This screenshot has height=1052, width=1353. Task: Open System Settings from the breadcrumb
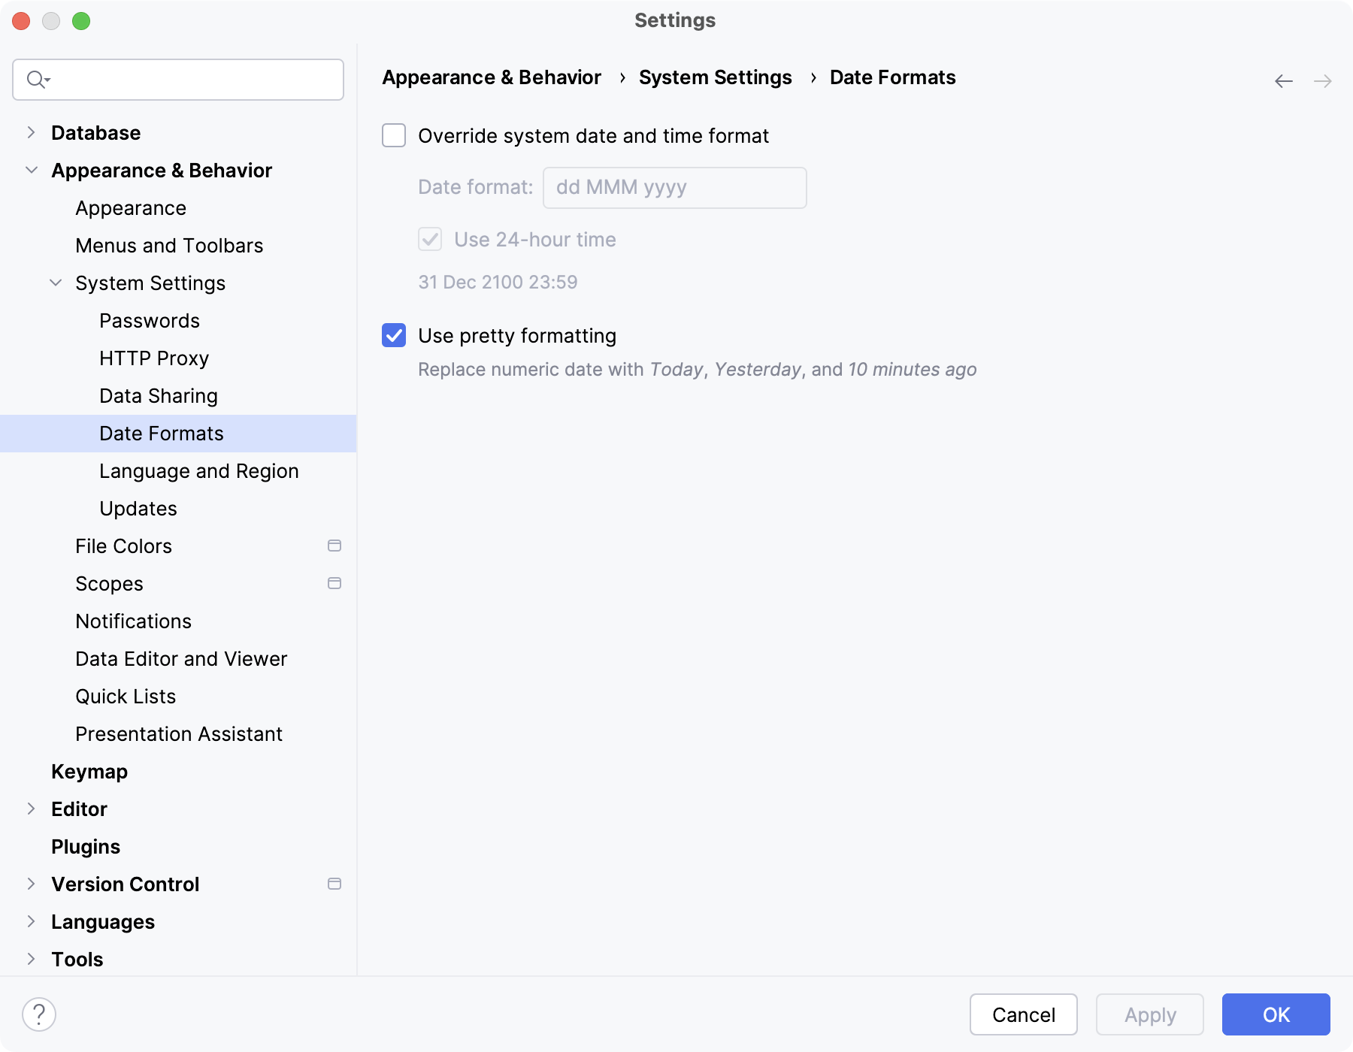pos(715,77)
